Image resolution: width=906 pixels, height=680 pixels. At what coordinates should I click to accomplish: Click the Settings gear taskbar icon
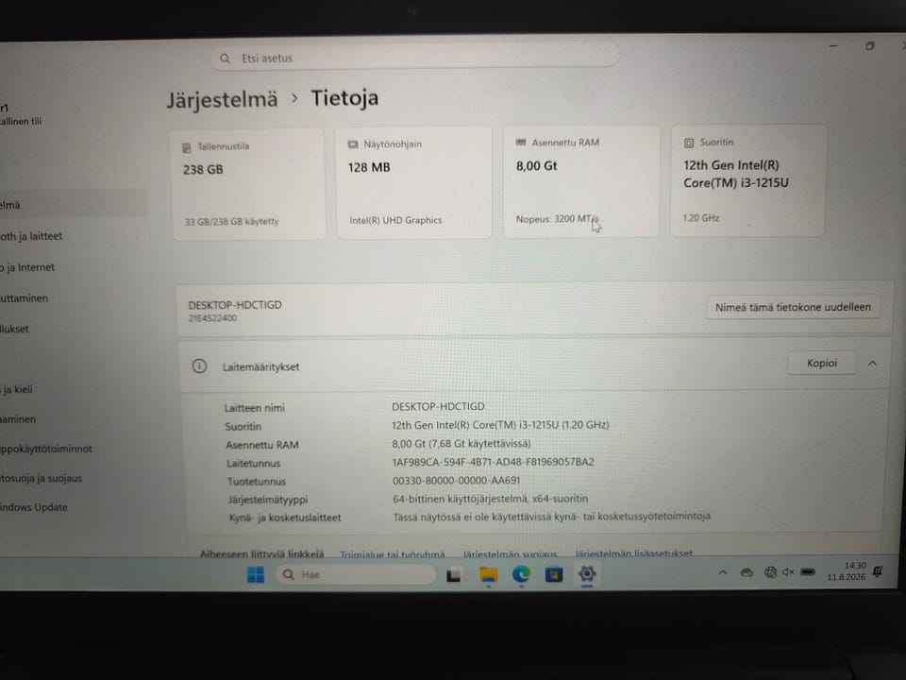coord(586,573)
